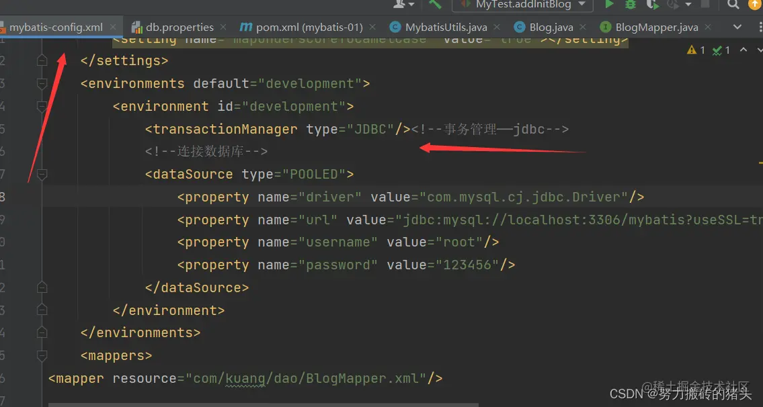Open the user account dropdown arrow
This screenshot has width=763, height=407.
[x=411, y=5]
